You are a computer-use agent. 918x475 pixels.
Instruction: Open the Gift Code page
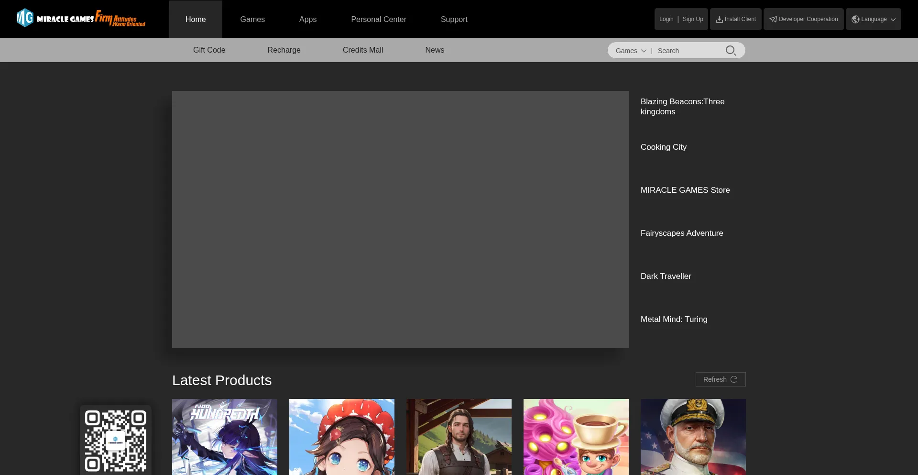[209, 50]
